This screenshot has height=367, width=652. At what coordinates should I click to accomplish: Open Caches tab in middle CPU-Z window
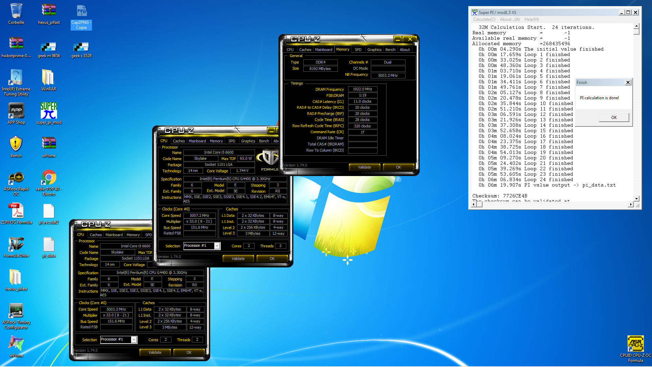coord(179,141)
